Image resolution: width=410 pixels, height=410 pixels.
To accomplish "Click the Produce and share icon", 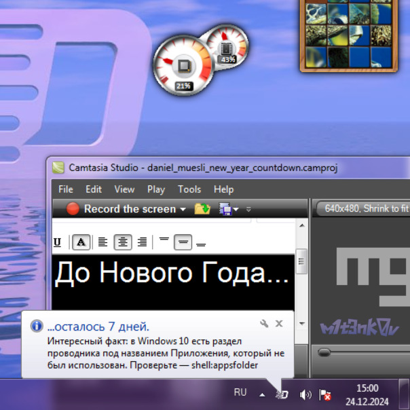I will (225, 209).
